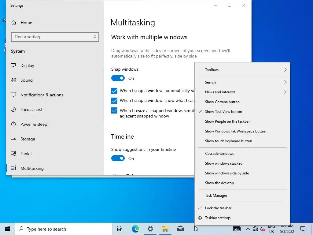Uncheck automatically size snapped window option
The image size is (313, 235).
[x=114, y=91]
